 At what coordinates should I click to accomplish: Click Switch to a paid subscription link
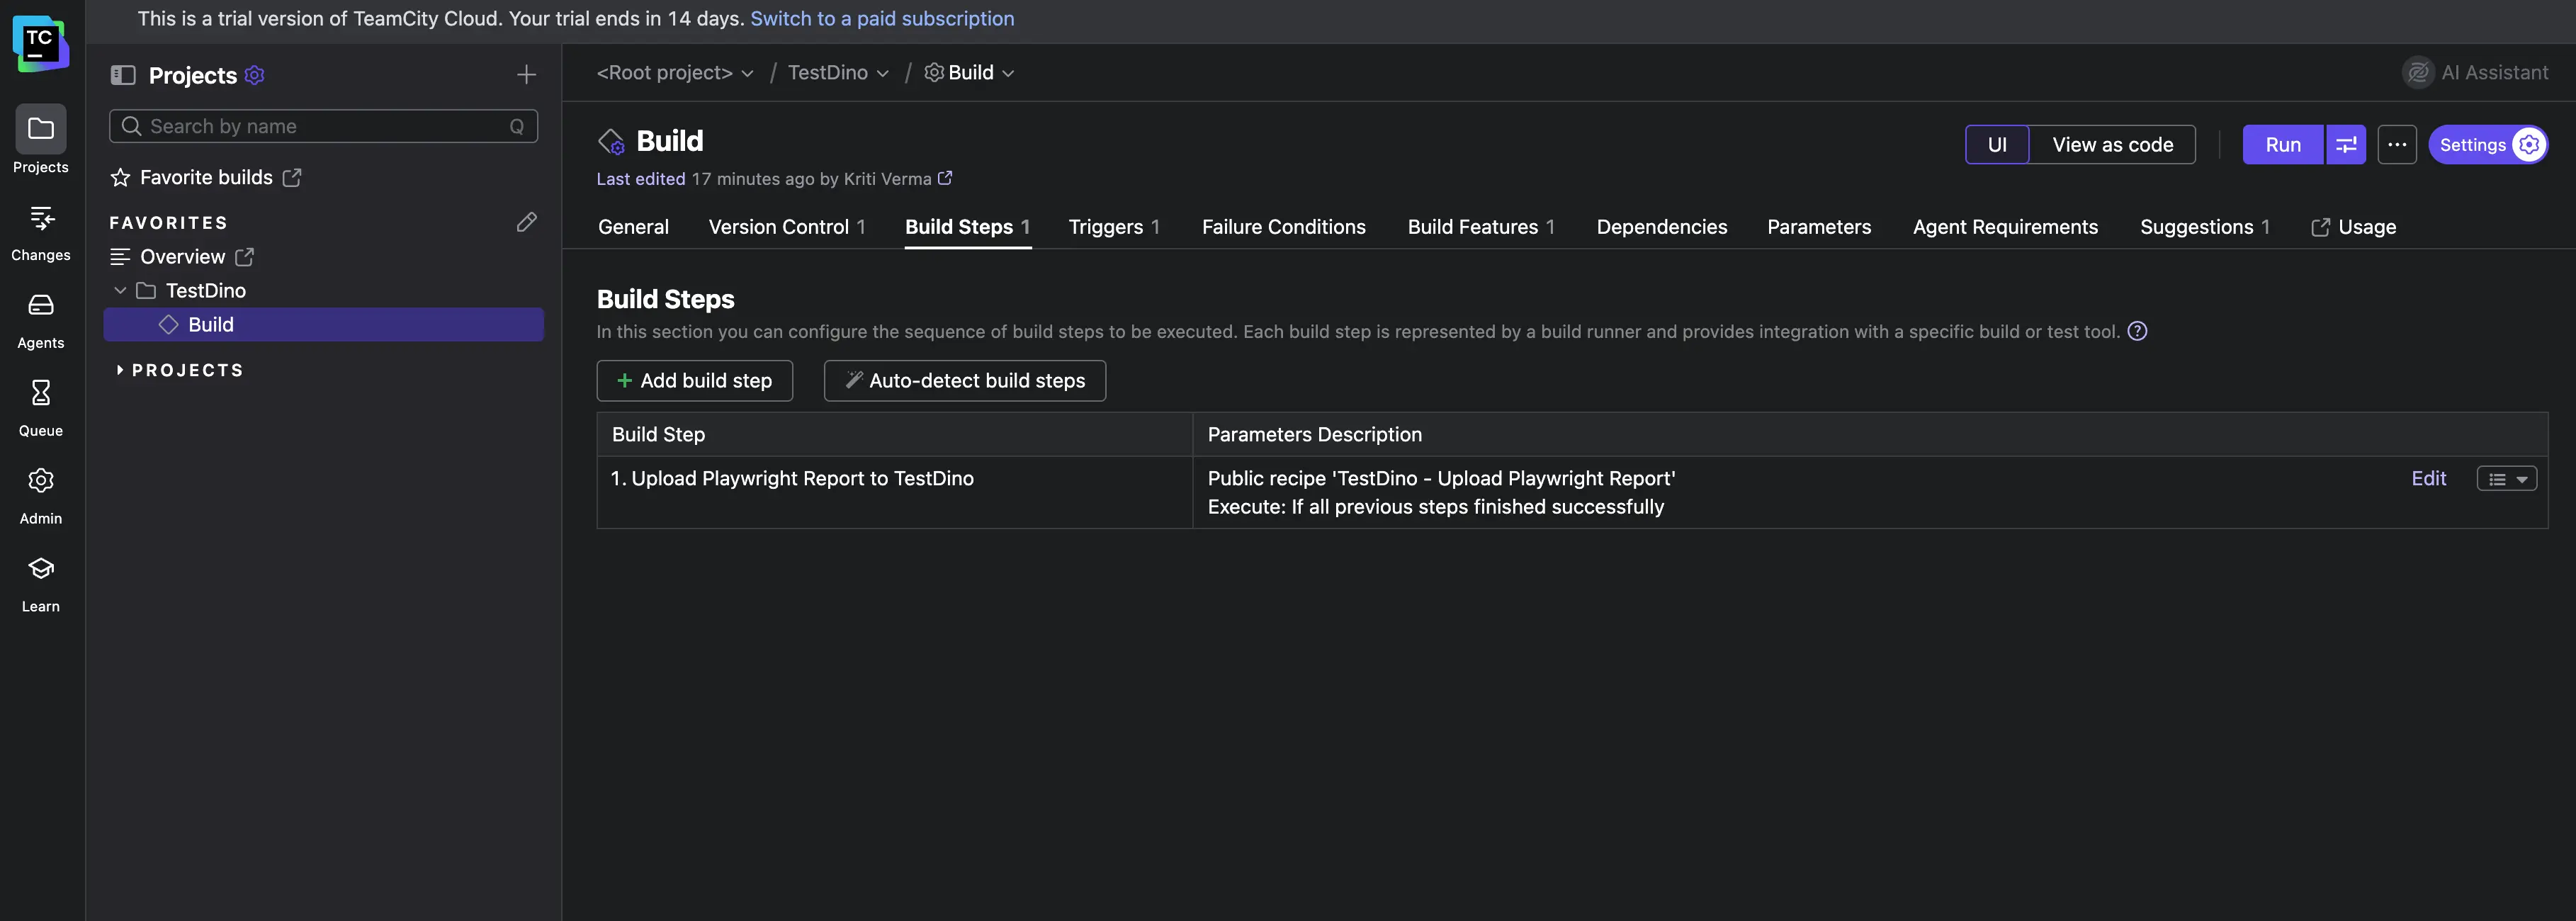coord(881,18)
